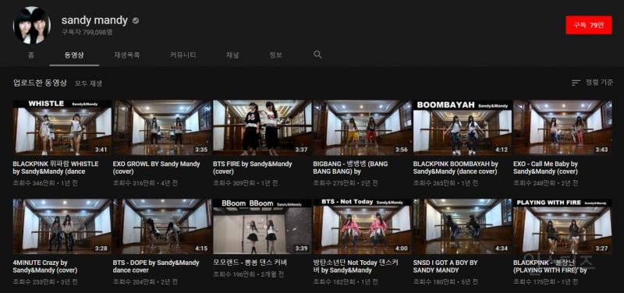
Task: Click title EXO - Call Me Baby
Action: [x=545, y=168]
